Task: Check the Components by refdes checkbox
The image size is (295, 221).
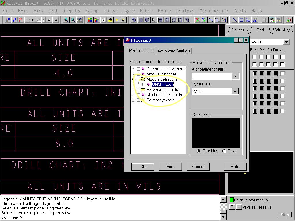Action: point(139,69)
